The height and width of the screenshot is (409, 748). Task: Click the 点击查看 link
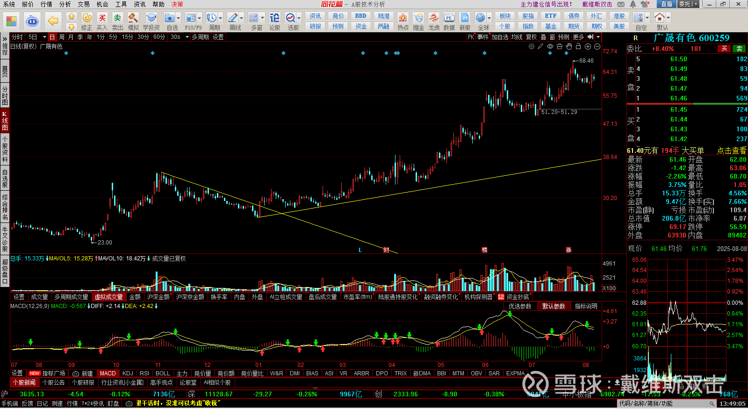[x=732, y=151]
